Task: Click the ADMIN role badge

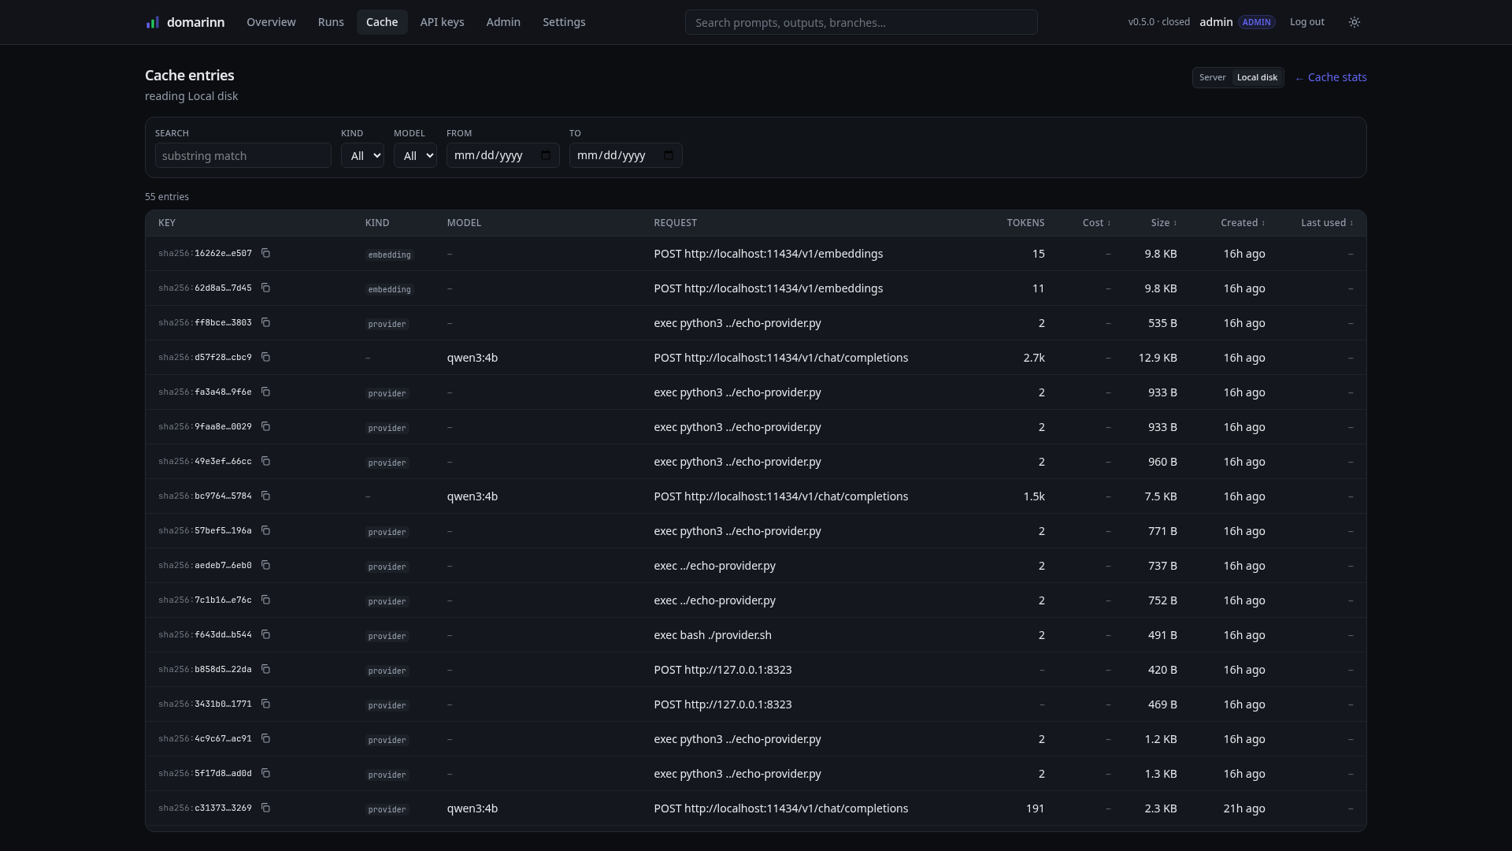Action: click(1256, 22)
